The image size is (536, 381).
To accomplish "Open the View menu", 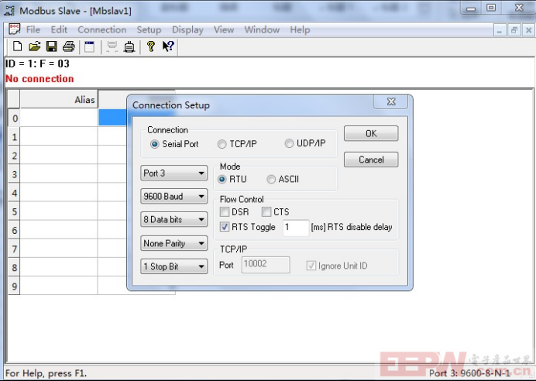I will pos(224,29).
